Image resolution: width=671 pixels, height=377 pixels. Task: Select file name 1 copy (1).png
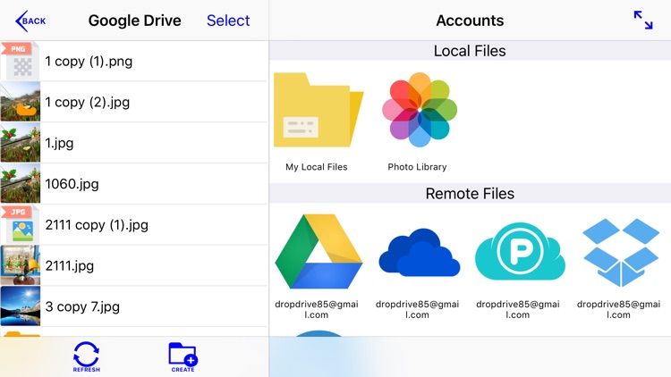[89, 62]
